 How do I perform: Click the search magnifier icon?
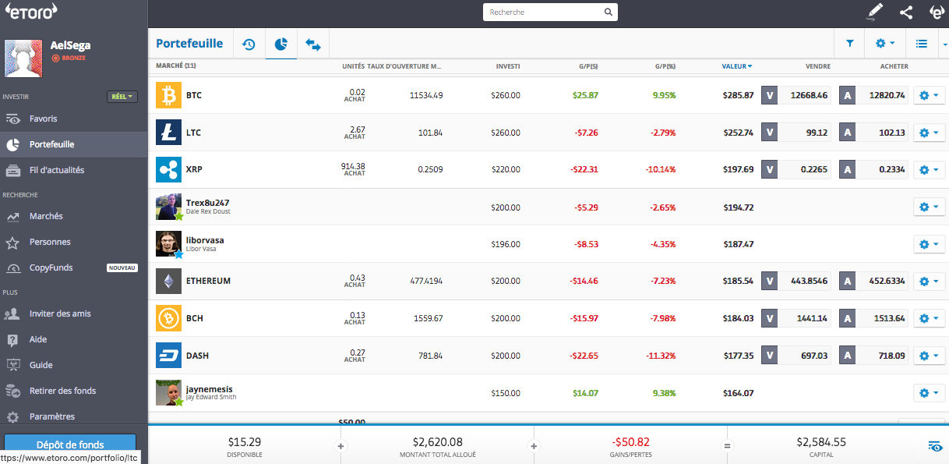tap(609, 12)
